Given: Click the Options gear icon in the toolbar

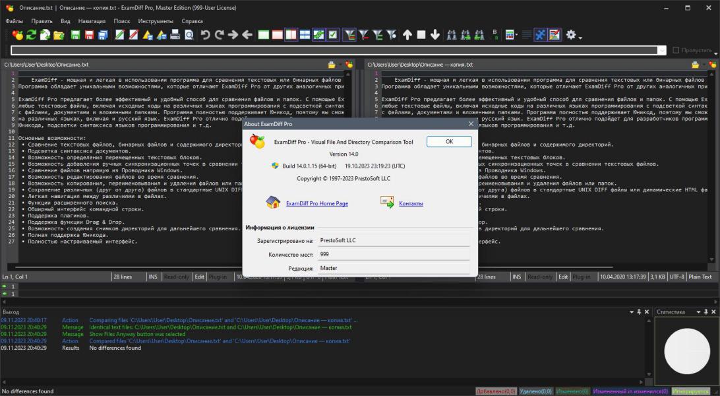Looking at the screenshot, I should tap(571, 35).
